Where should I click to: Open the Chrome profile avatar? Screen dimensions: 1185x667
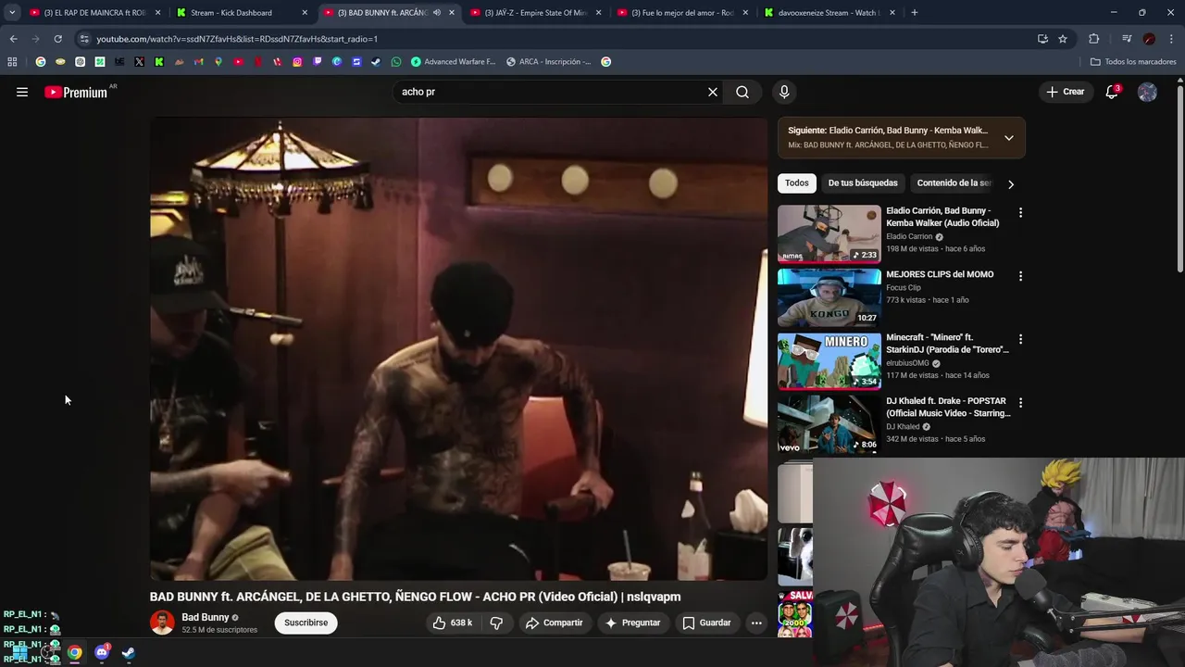click(1149, 39)
